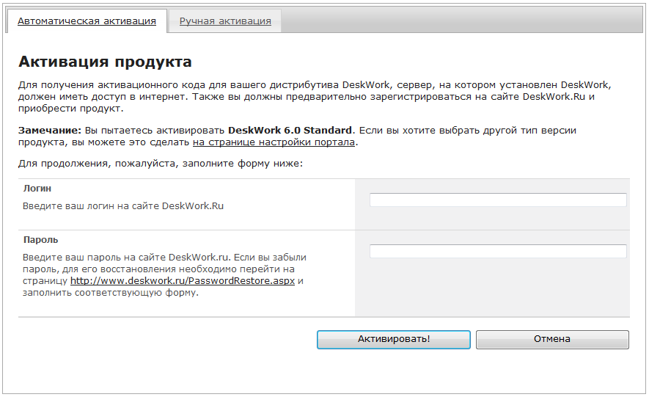Focus the Пароль input field
649x397 pixels.
(498, 251)
